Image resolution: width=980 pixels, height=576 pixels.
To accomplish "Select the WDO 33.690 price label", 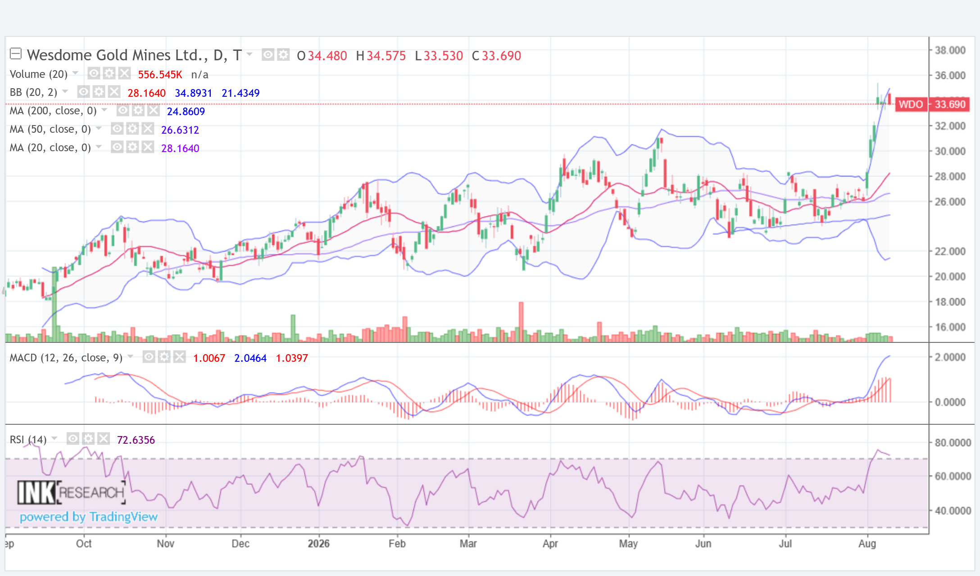I will (x=932, y=104).
